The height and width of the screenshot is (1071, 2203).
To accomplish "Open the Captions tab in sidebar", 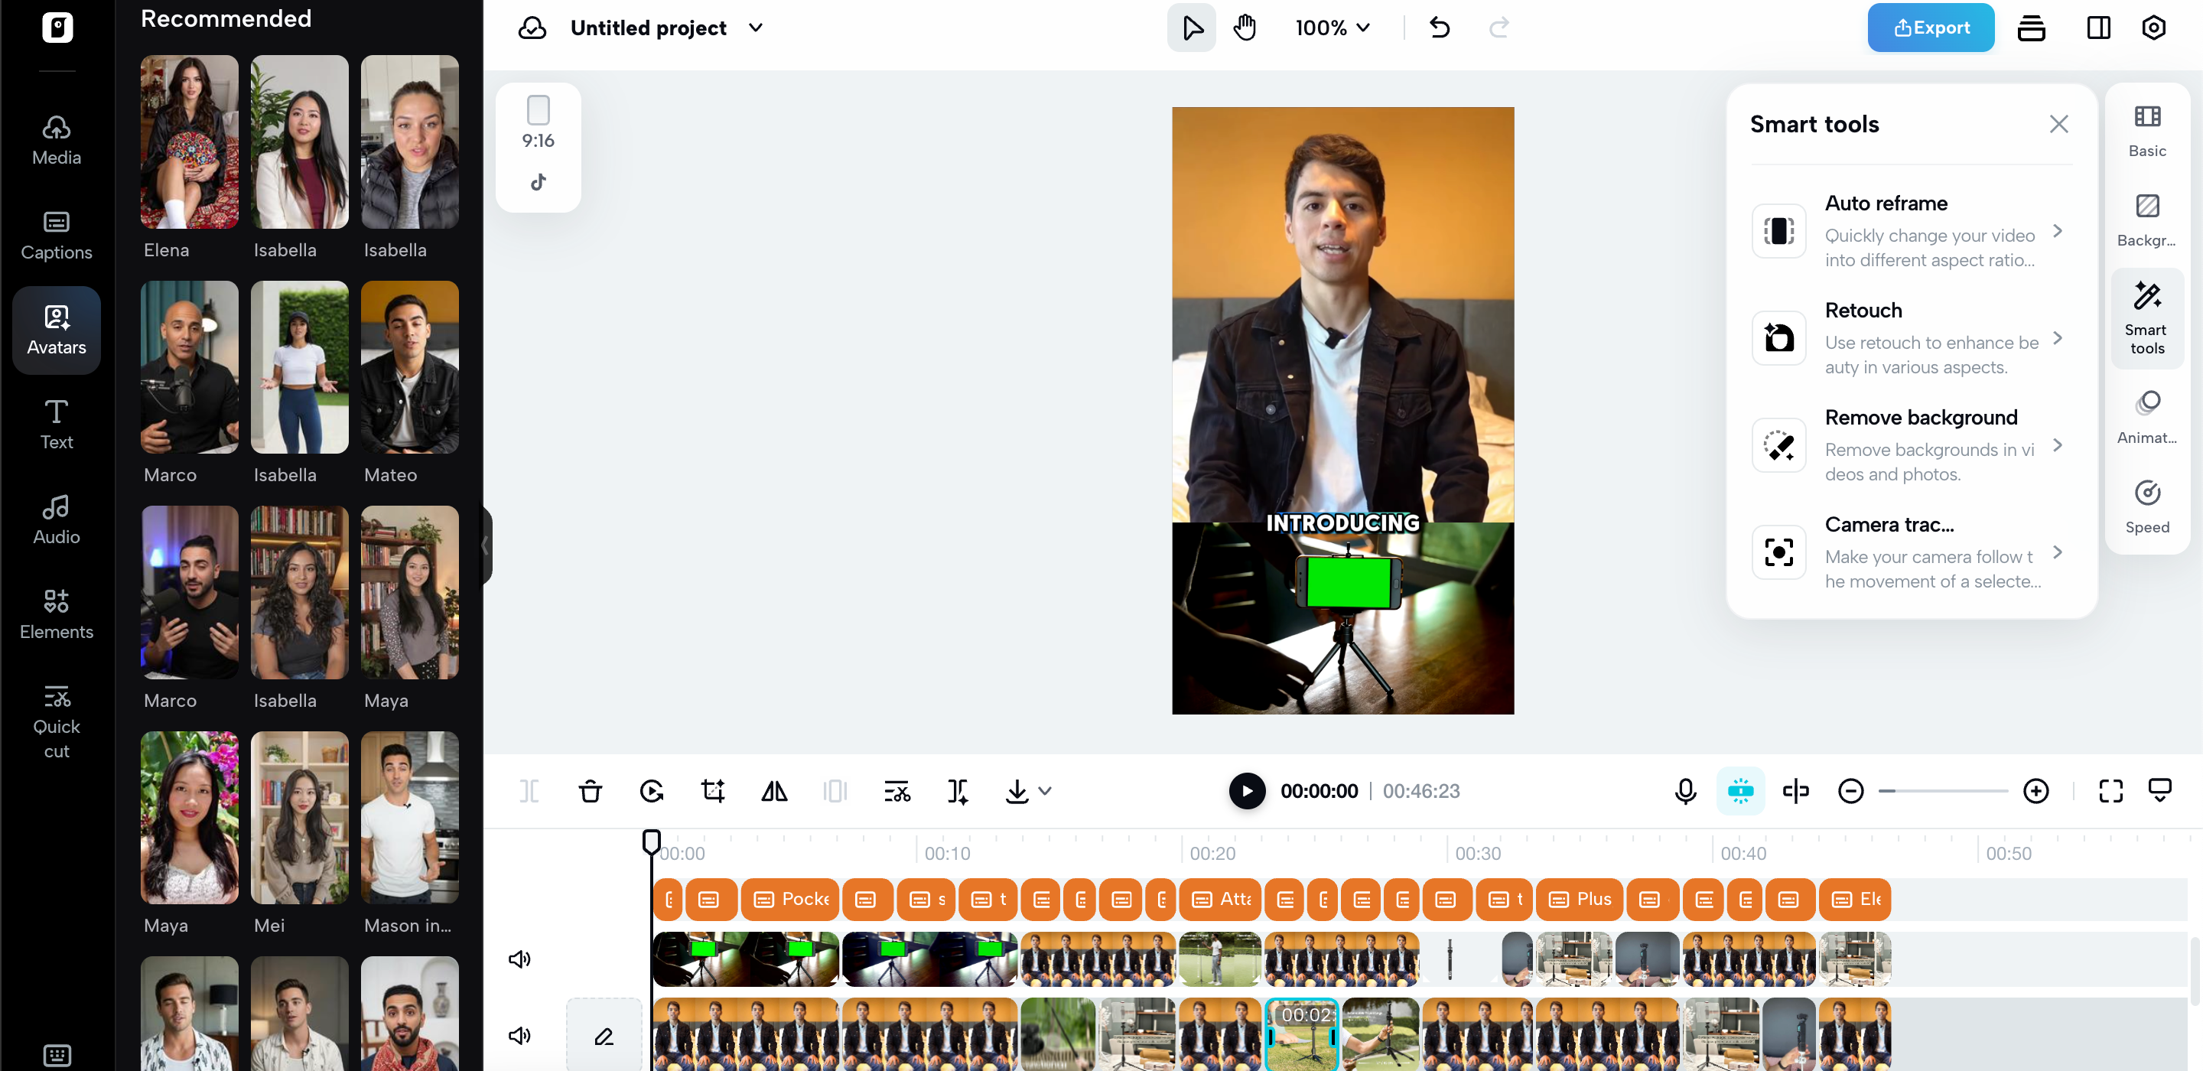I will click(x=57, y=236).
